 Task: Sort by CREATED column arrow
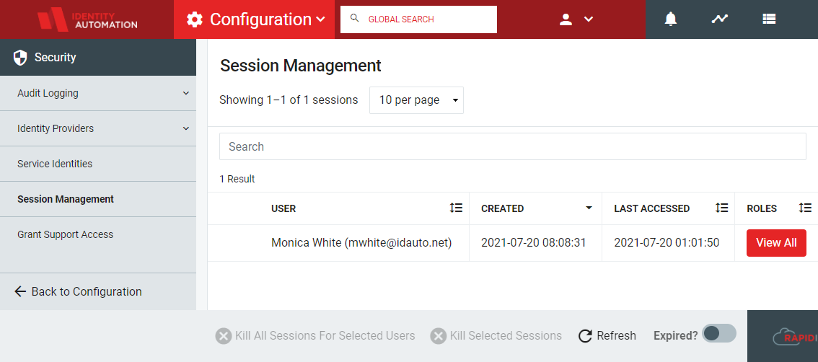click(589, 208)
